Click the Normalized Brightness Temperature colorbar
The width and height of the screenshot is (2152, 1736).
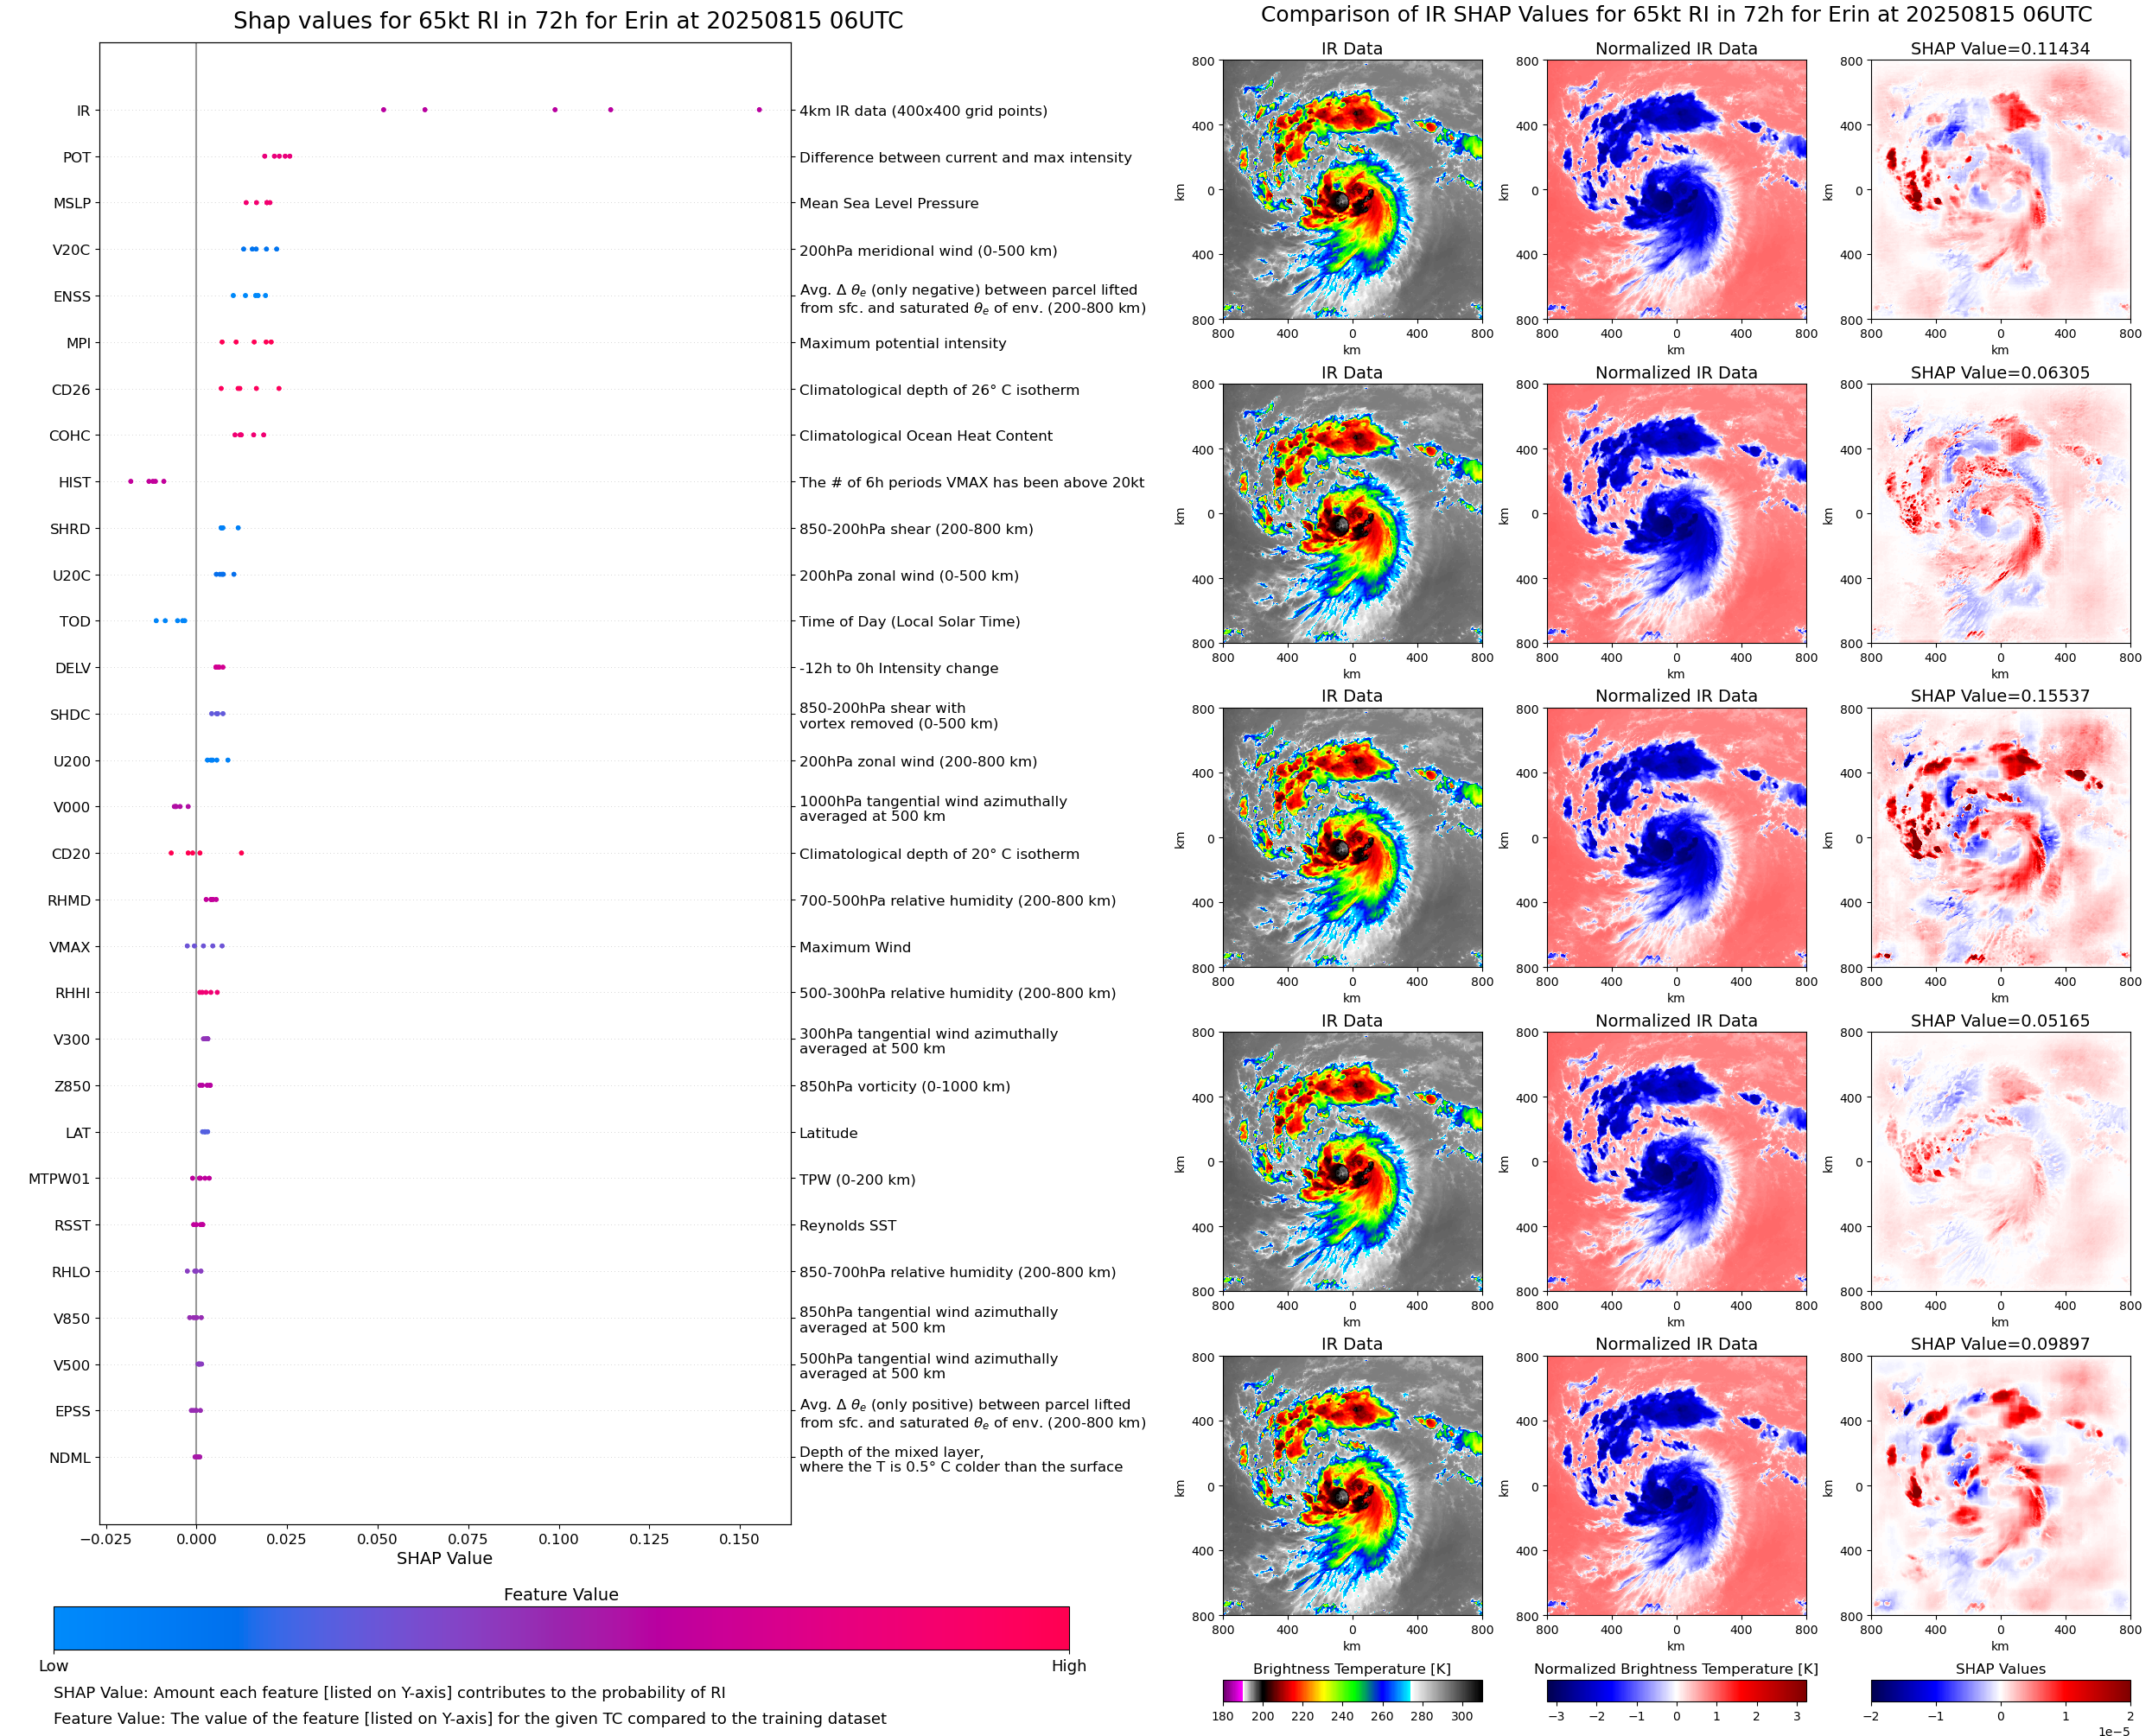click(x=1676, y=1691)
